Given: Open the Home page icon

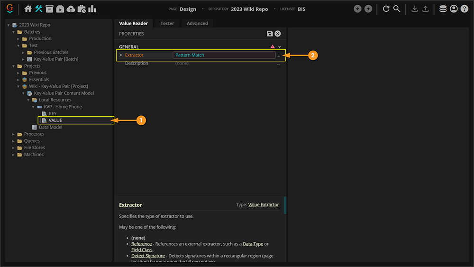Looking at the screenshot, I should [x=28, y=9].
